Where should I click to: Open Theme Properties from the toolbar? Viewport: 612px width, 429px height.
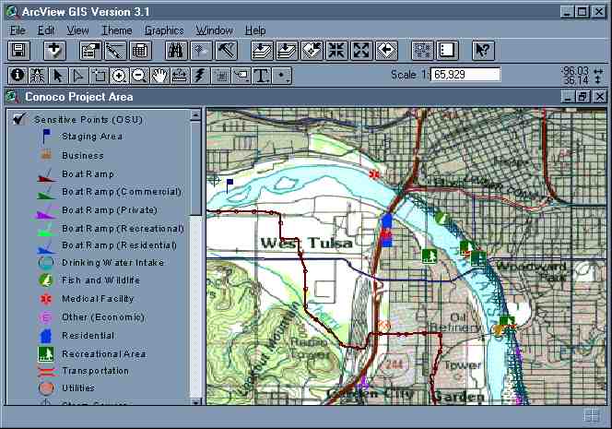(90, 51)
